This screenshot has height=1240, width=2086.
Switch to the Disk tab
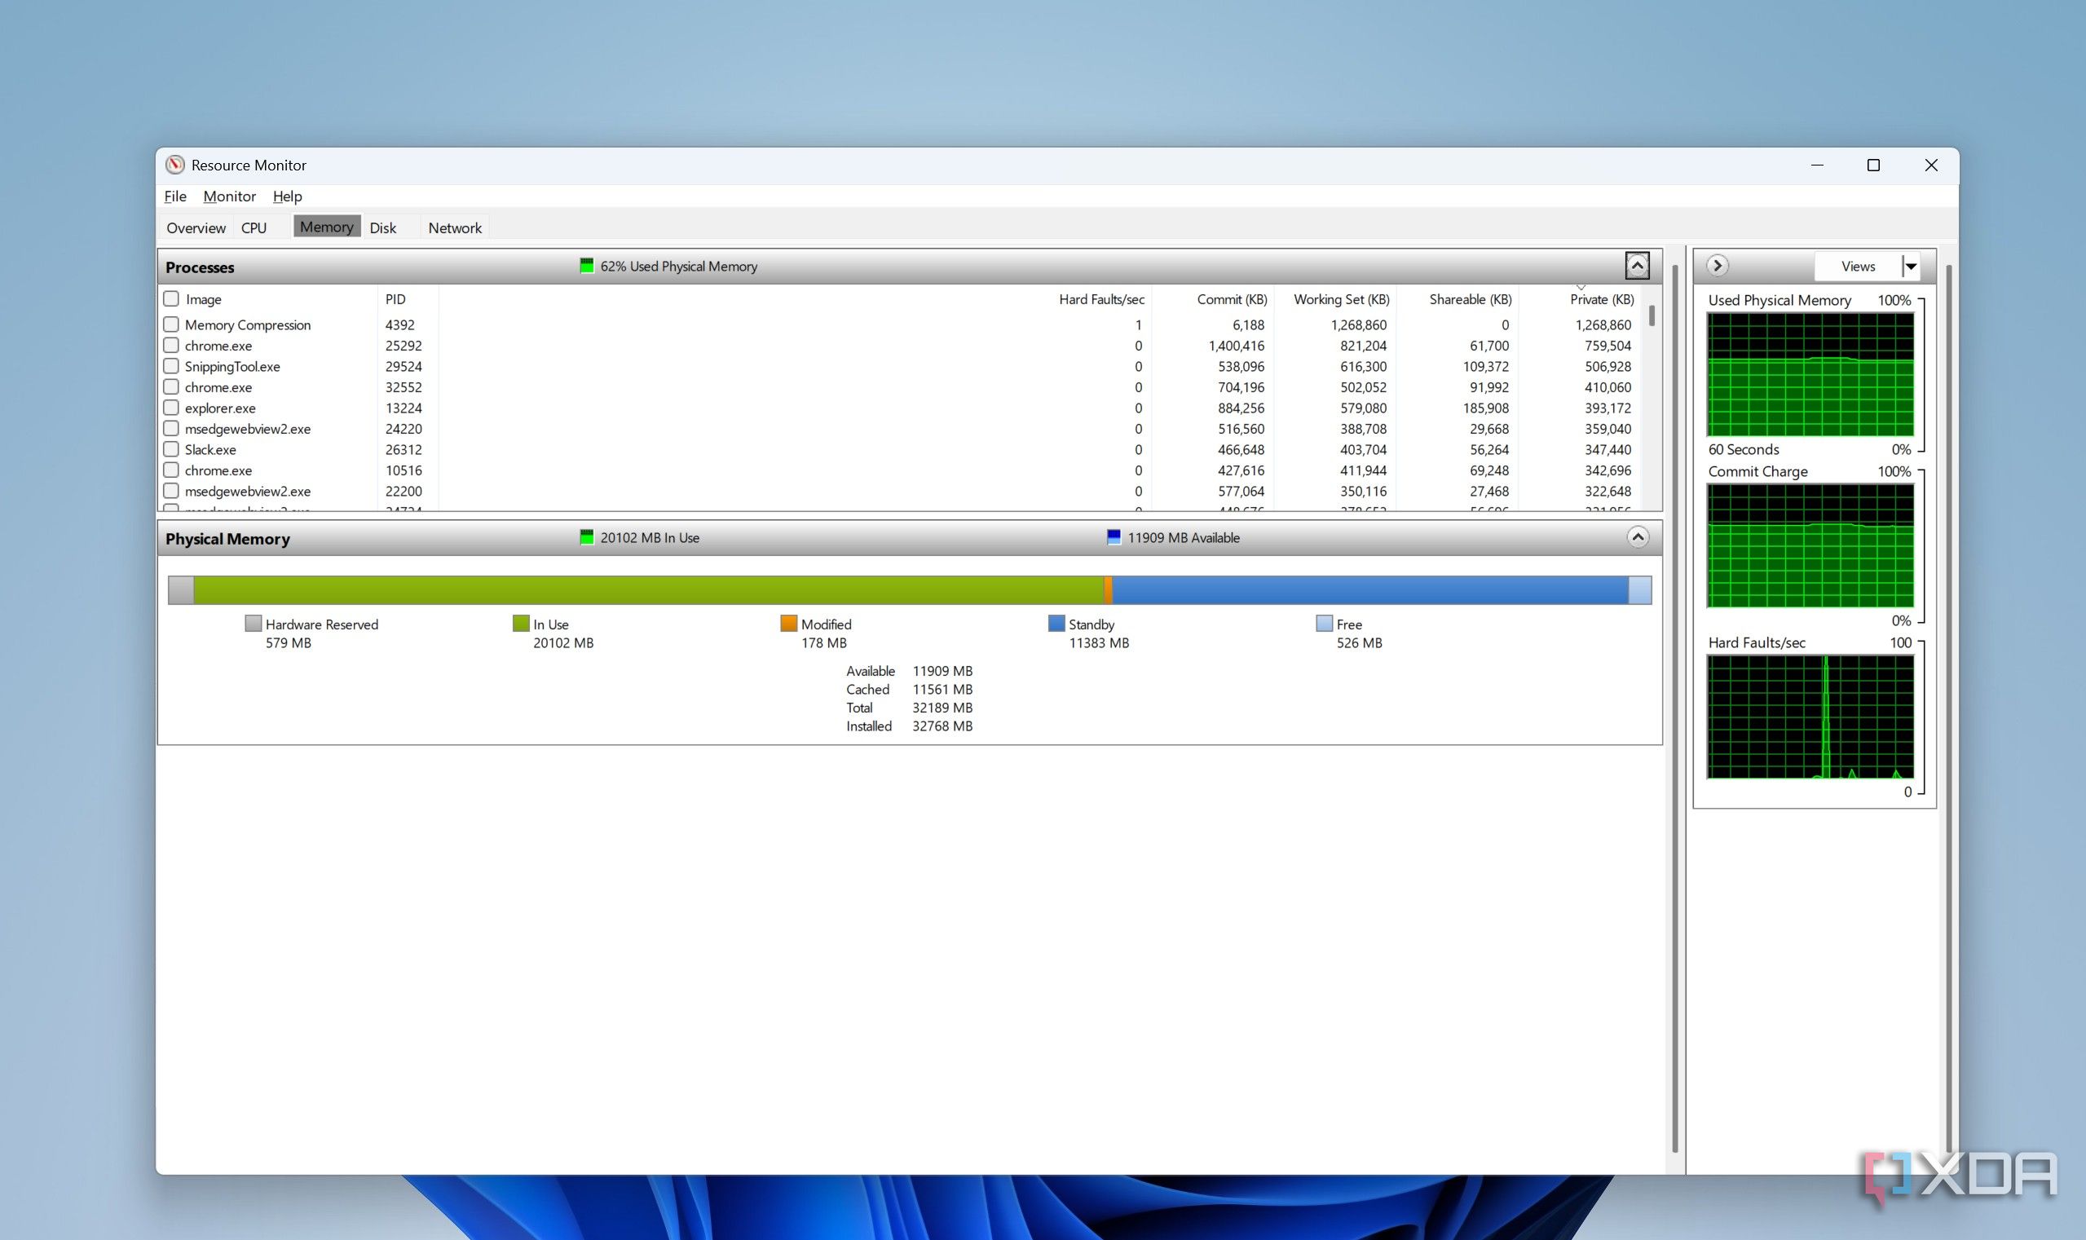(383, 227)
